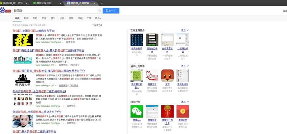The width and height of the screenshot is (287, 134).
Task: Click the 微信群大全 weixinqun.cc logo thumbnail
Action: pyautogui.click(x=23, y=80)
